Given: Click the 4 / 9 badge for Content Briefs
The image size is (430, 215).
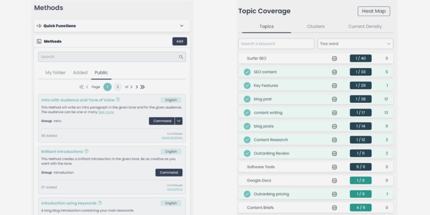Looking at the screenshot, I should 361,207.
